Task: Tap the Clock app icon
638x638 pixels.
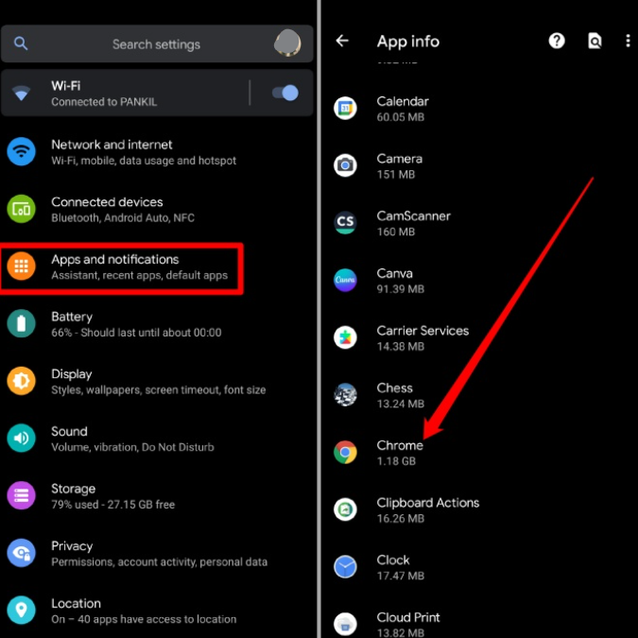Action: pos(345,567)
